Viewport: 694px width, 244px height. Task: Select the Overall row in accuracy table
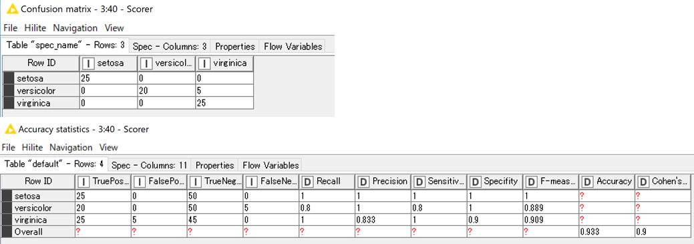point(346,231)
